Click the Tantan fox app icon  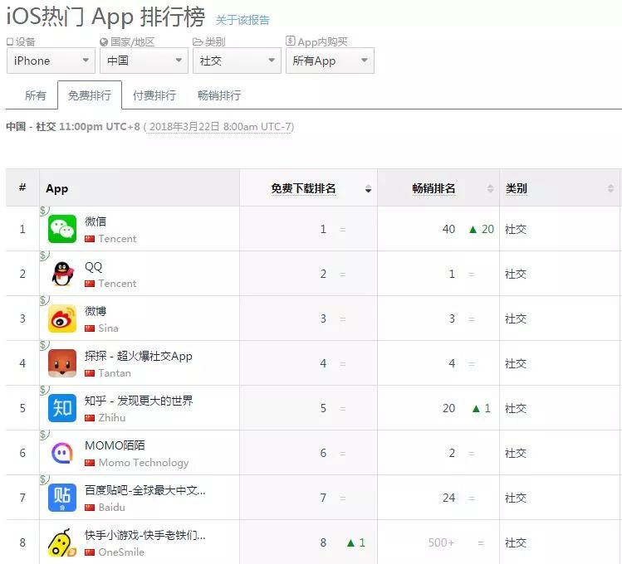pos(62,363)
